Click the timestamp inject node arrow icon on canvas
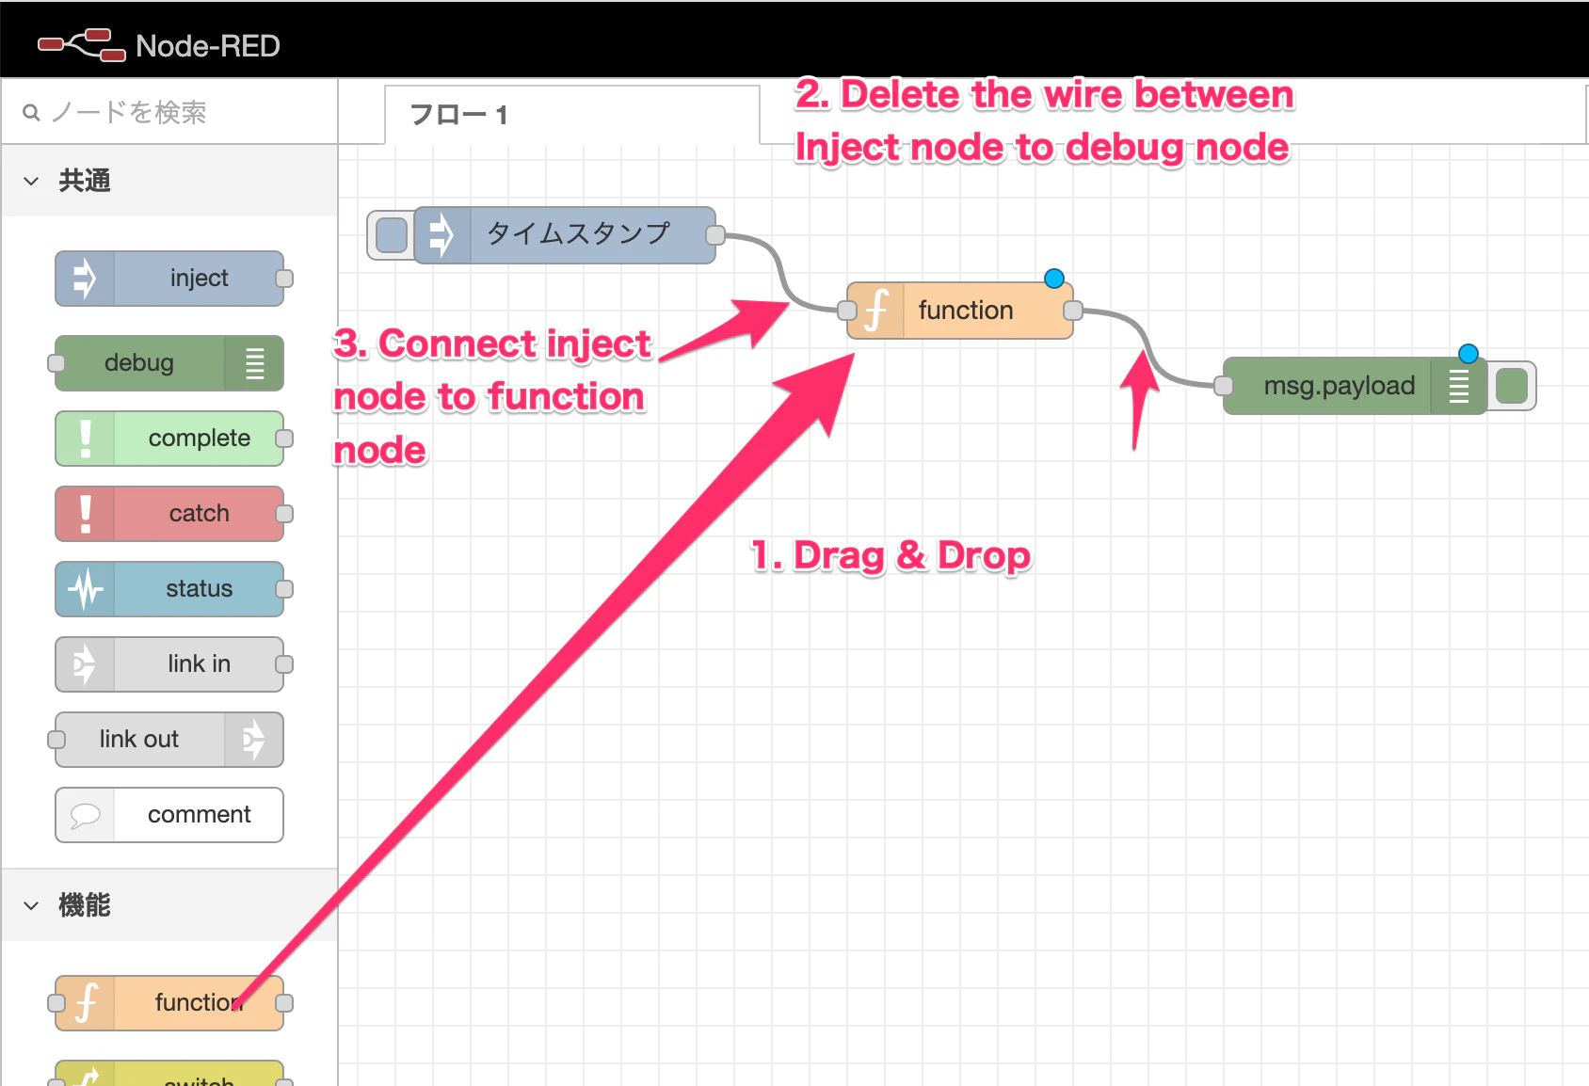 [x=441, y=235]
